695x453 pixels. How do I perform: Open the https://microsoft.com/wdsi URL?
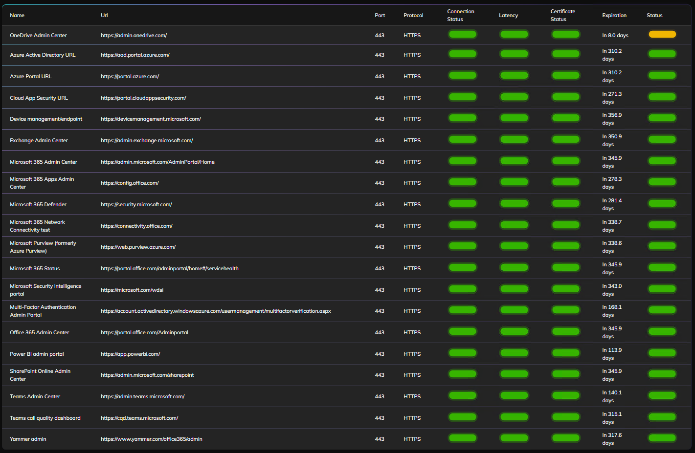coord(133,290)
